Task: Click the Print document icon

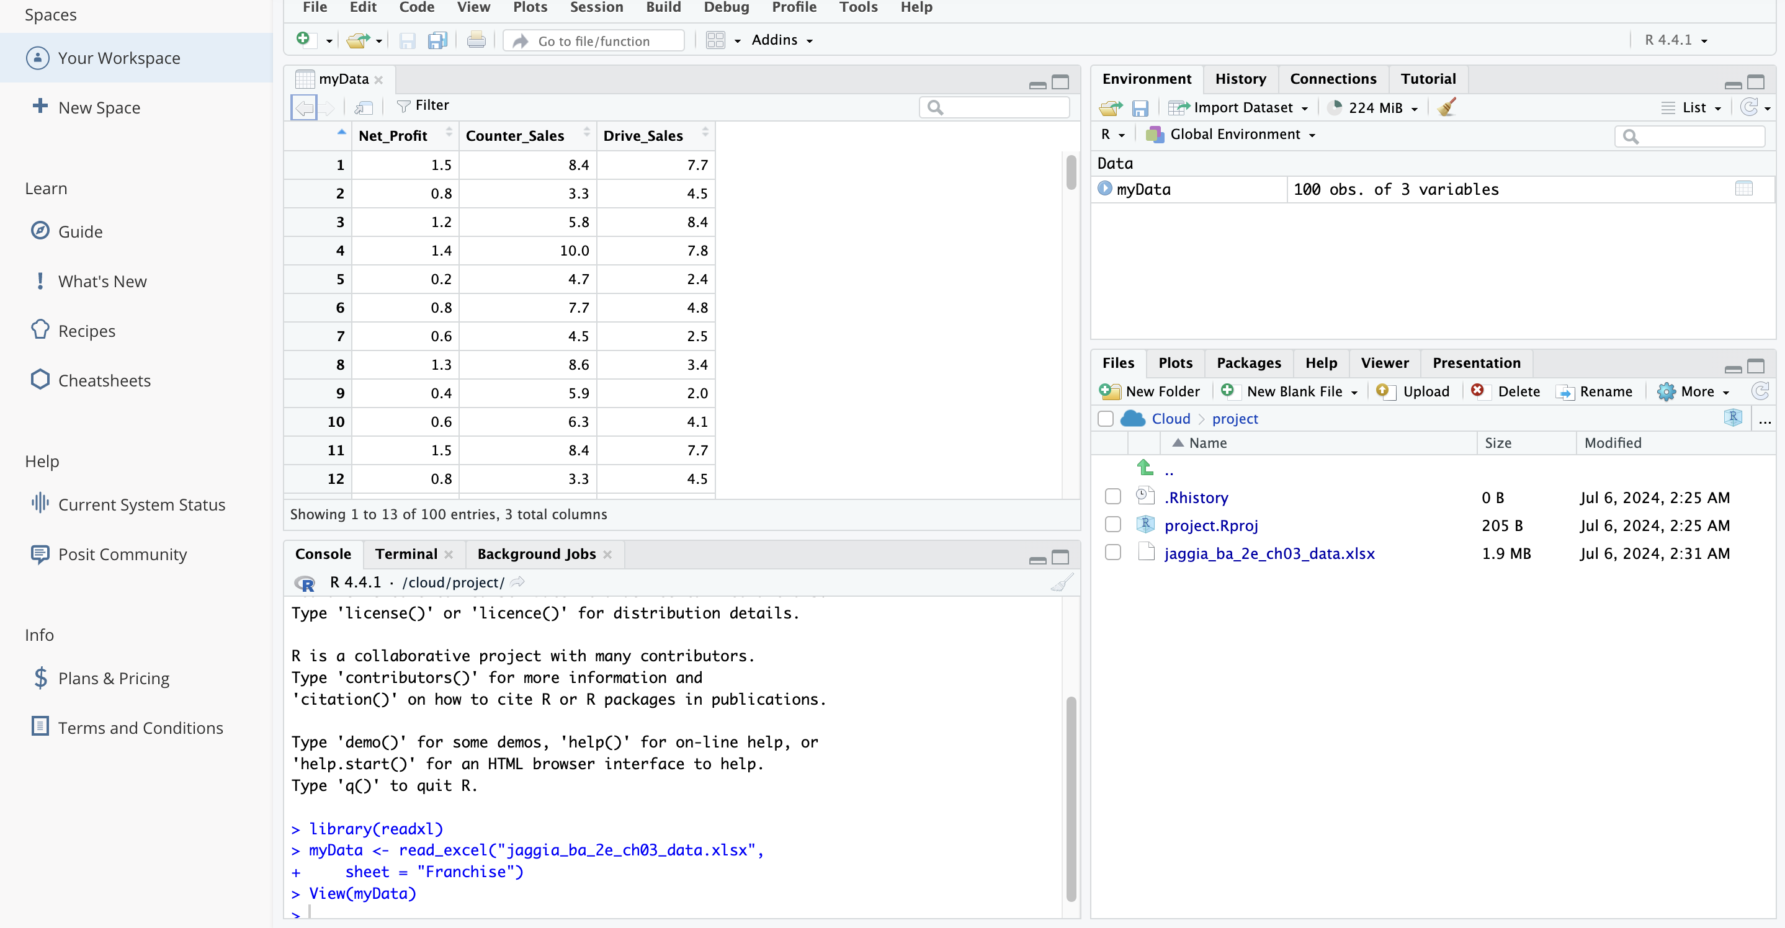Action: coord(476,40)
